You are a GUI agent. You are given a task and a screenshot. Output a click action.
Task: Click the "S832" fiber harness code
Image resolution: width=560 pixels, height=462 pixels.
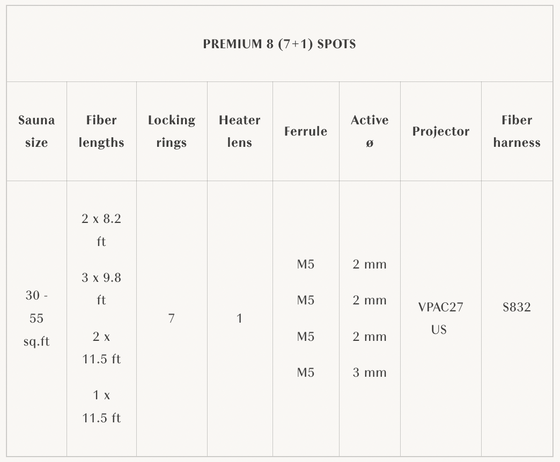tap(517, 307)
